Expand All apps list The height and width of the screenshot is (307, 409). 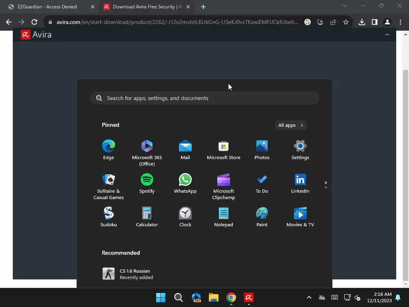pyautogui.click(x=291, y=125)
